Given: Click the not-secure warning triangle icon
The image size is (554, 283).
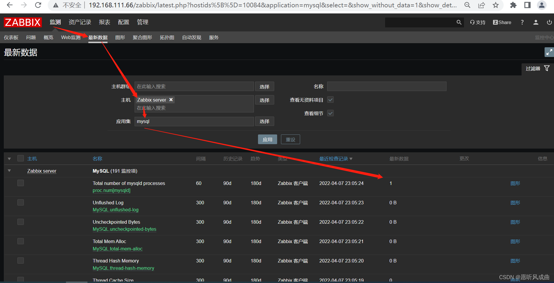Looking at the screenshot, I should coord(56,5).
